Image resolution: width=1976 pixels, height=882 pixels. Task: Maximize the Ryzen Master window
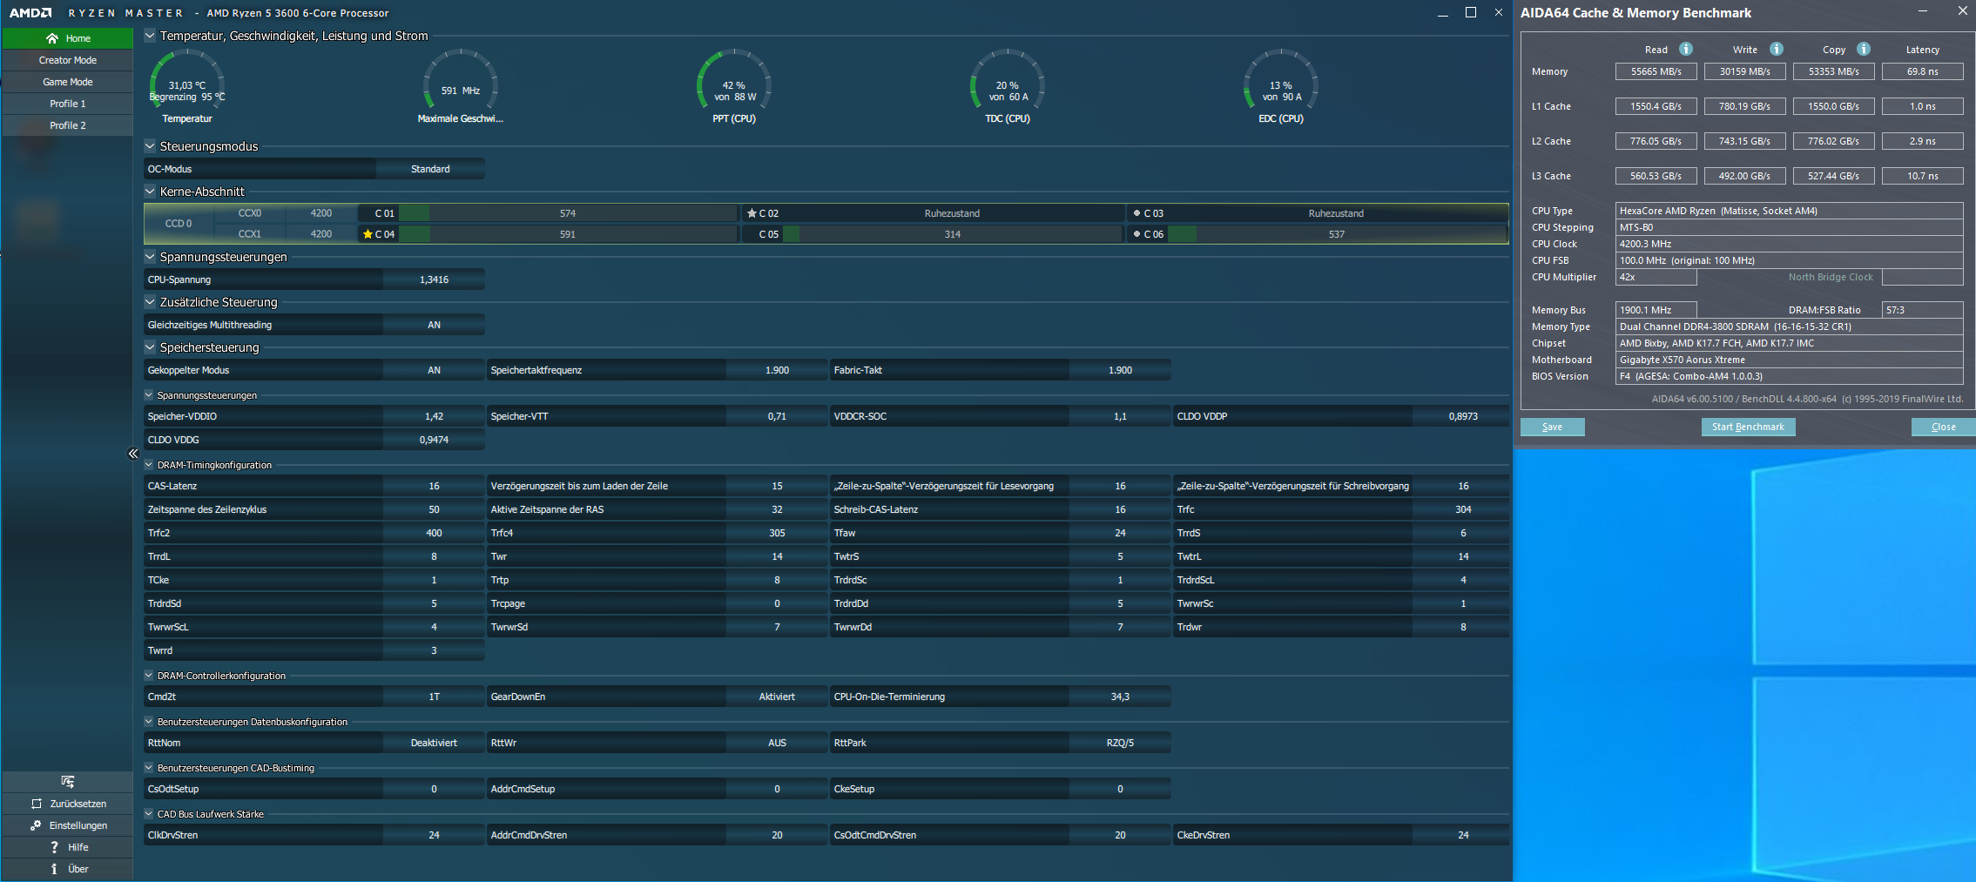click(1471, 13)
